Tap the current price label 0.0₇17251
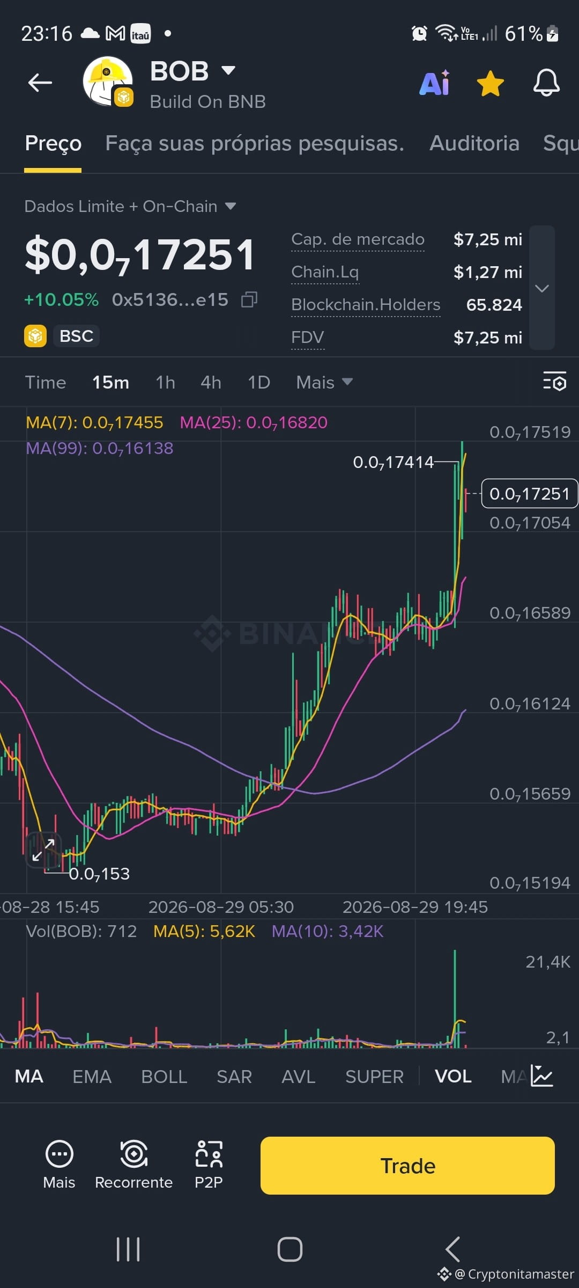The width and height of the screenshot is (579, 1288). coord(530,494)
